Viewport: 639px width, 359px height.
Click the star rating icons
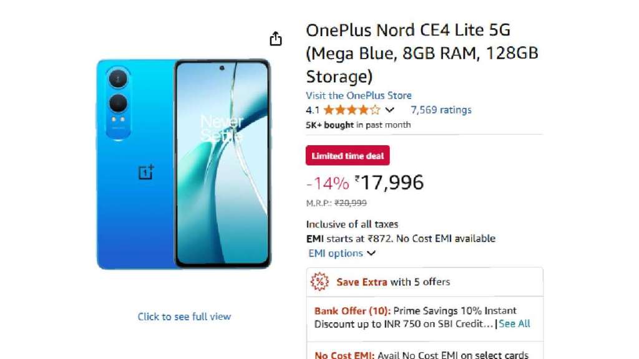(351, 110)
